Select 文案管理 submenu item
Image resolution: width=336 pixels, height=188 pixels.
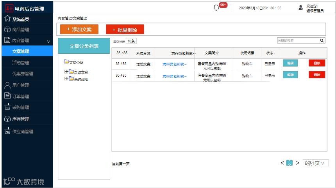27,51
